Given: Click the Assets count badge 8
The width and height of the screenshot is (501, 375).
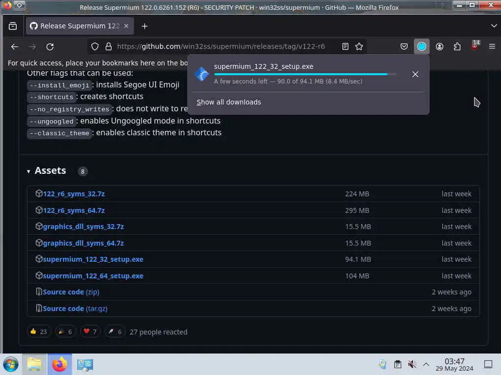Looking at the screenshot, I should [82, 171].
